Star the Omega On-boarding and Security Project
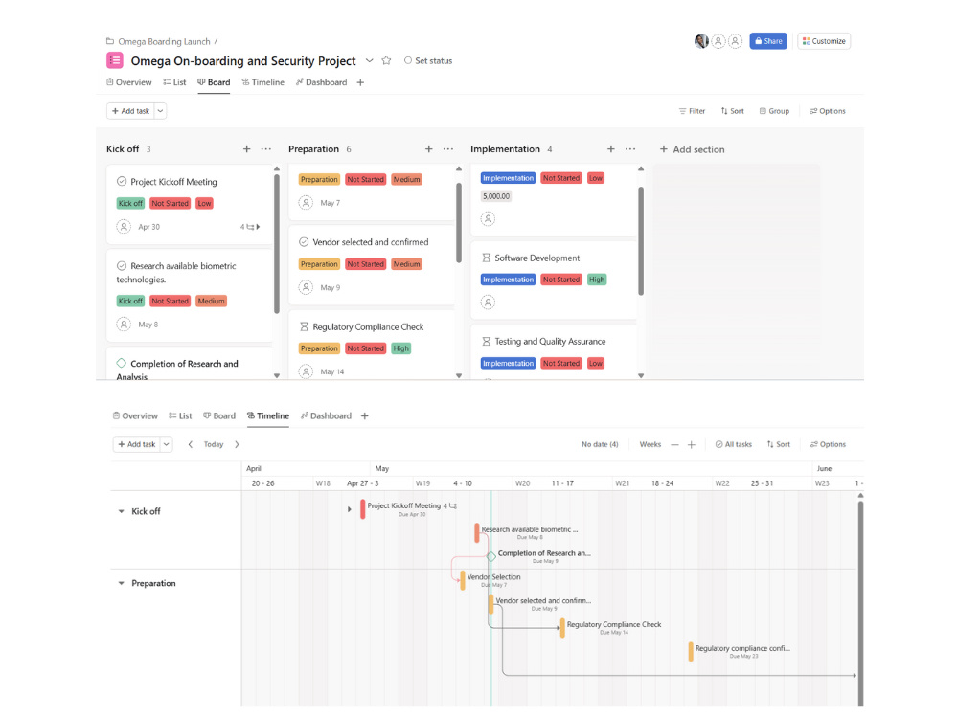The image size is (958, 718). click(x=386, y=59)
